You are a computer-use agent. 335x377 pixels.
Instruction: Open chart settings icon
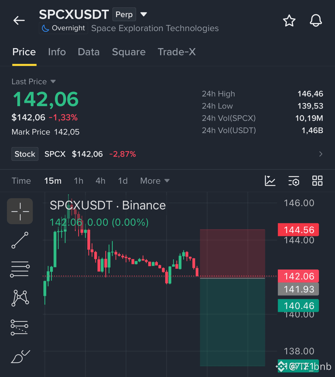[294, 181]
